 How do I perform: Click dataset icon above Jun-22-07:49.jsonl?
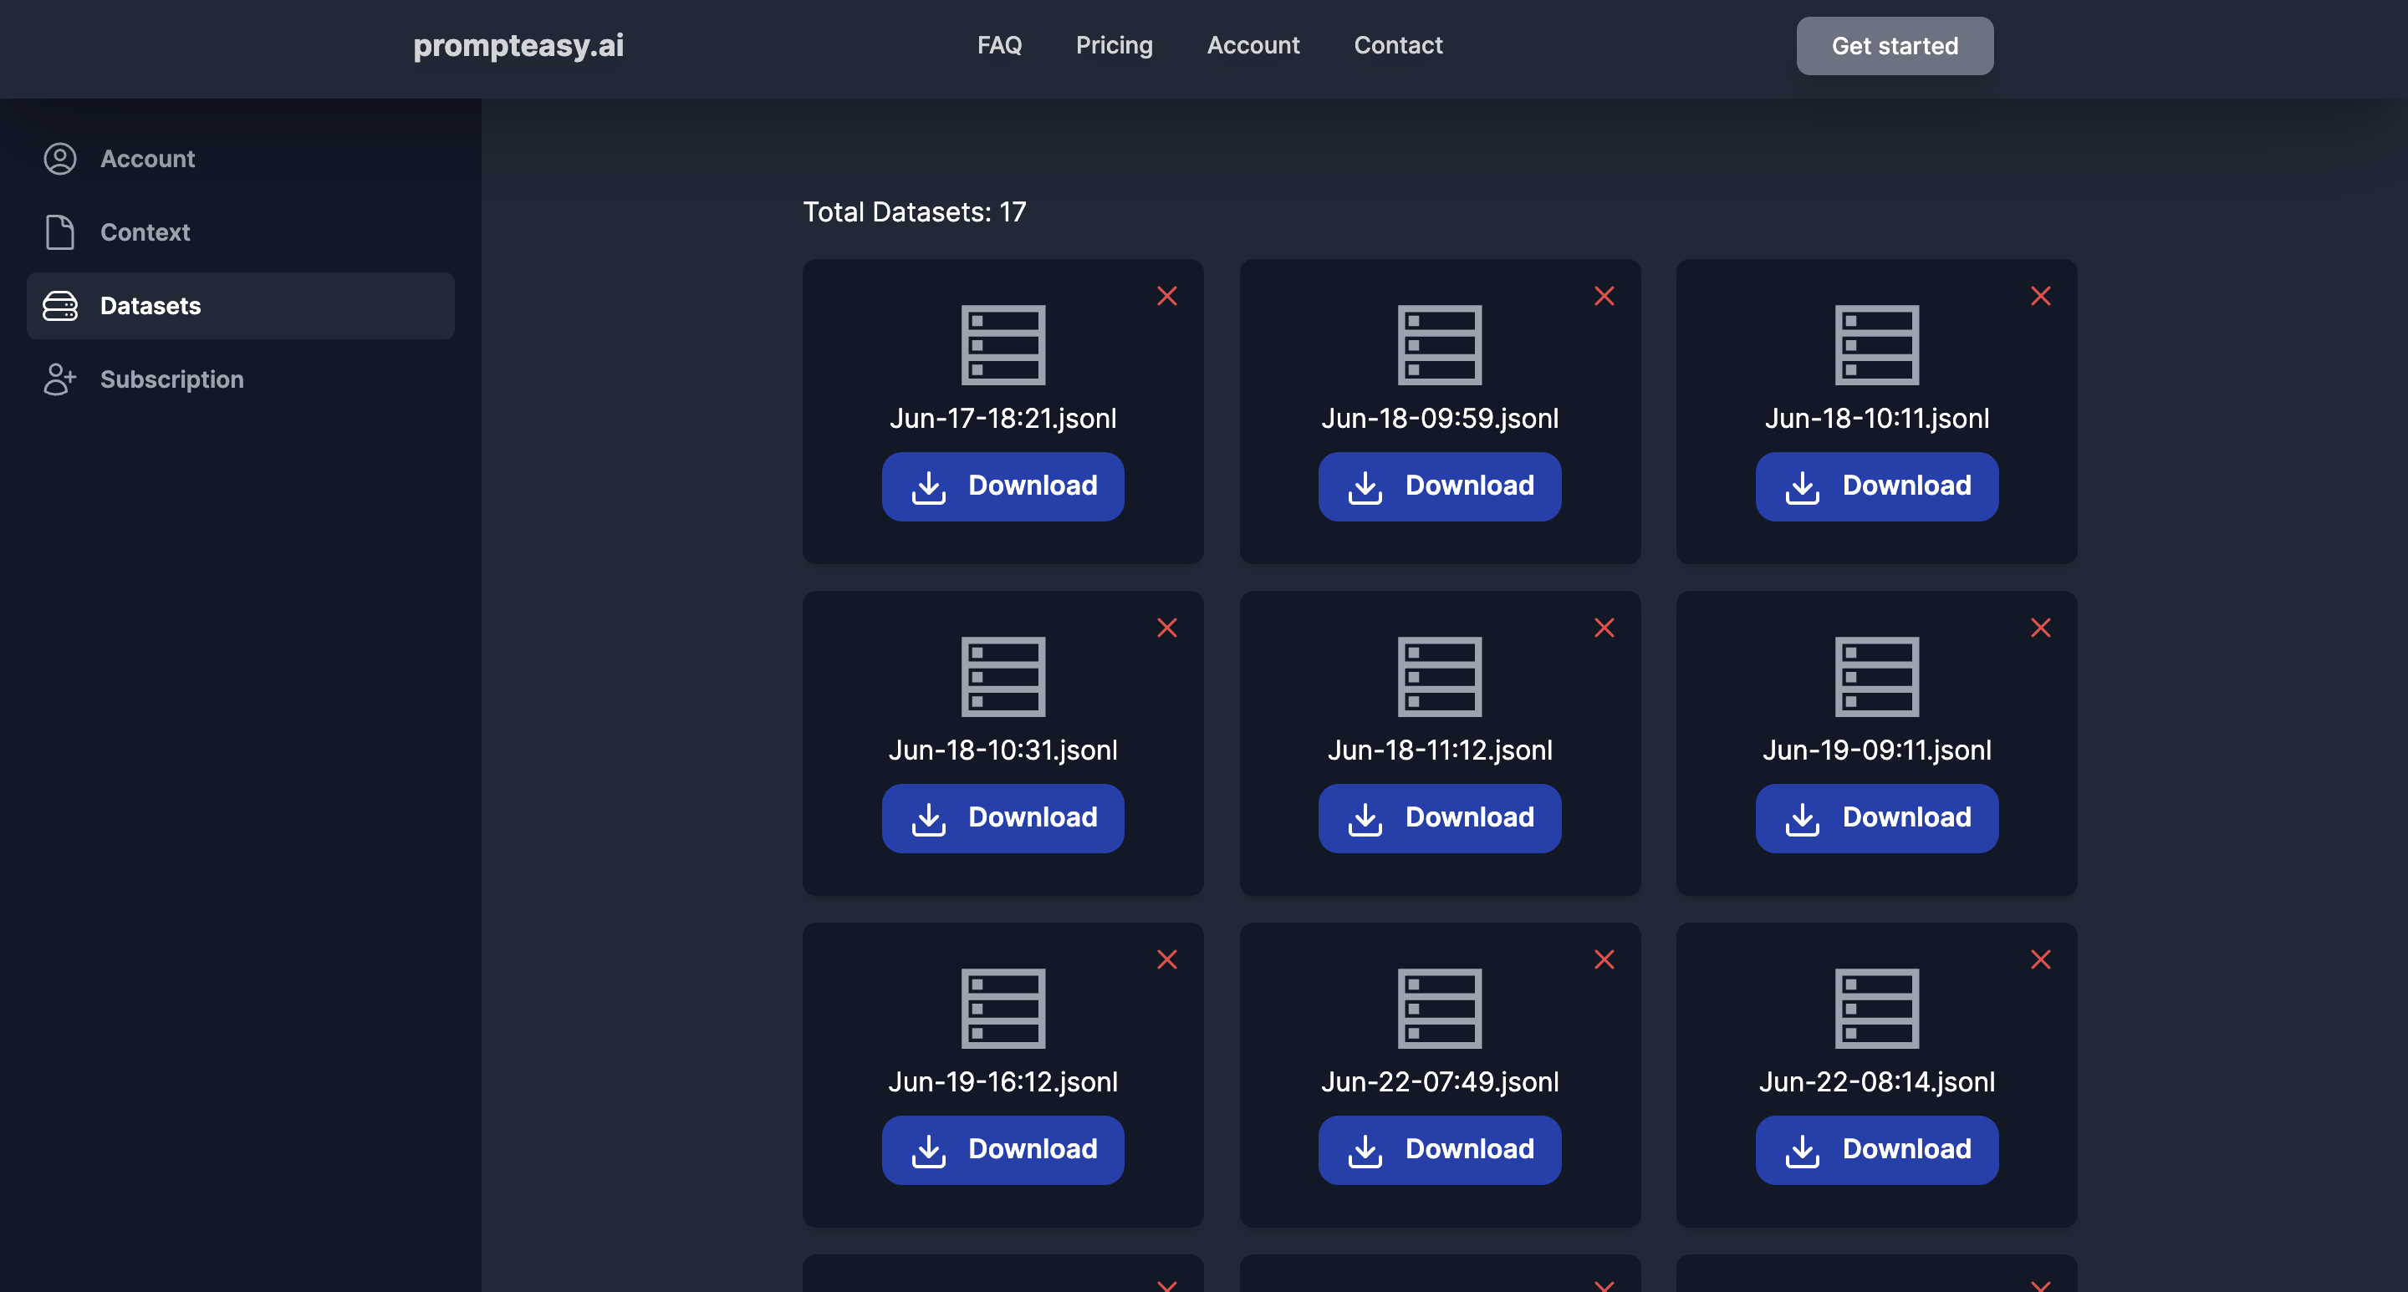point(1440,1008)
